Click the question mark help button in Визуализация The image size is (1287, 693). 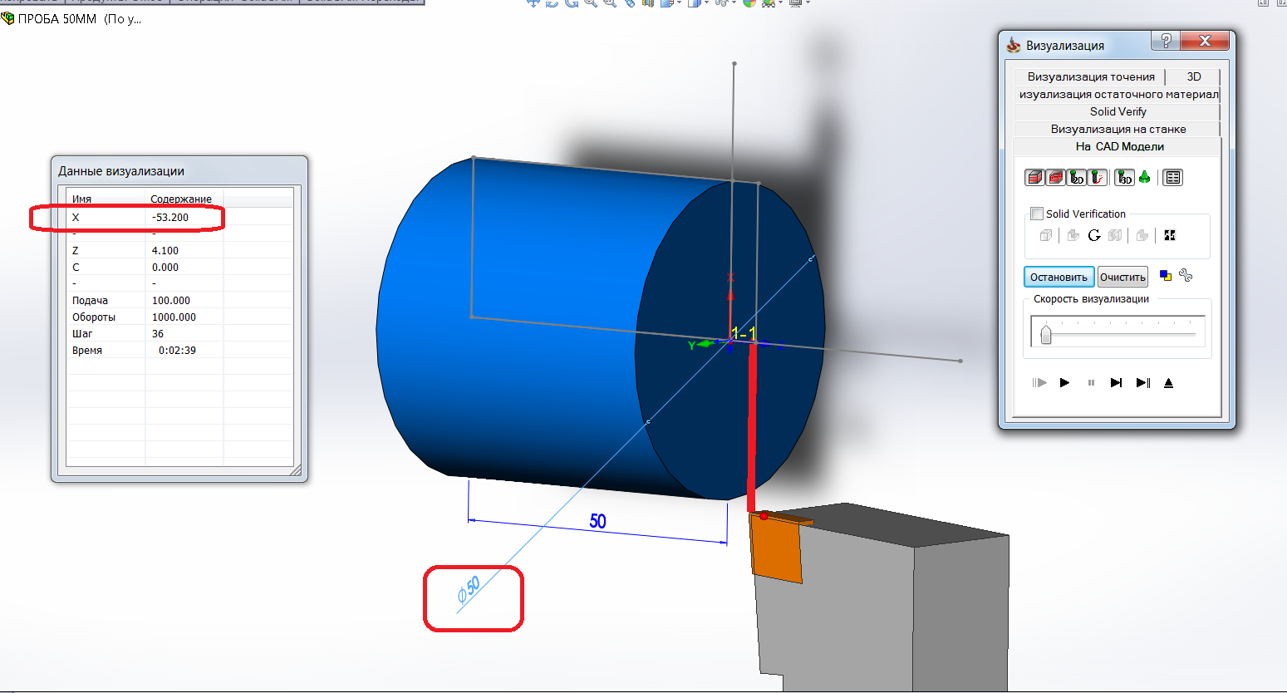pyautogui.click(x=1165, y=42)
